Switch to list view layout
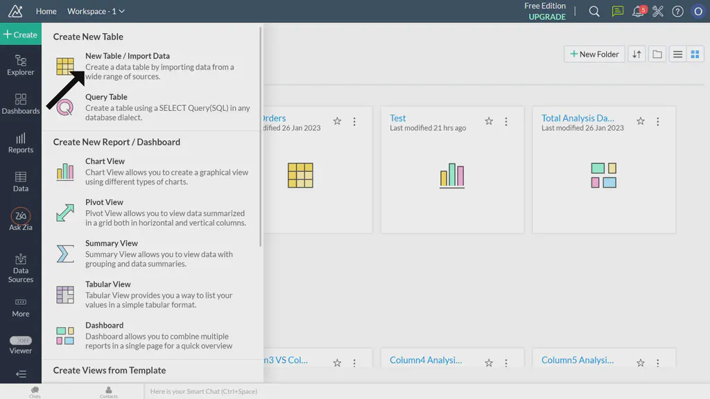710x399 pixels. [x=677, y=54]
